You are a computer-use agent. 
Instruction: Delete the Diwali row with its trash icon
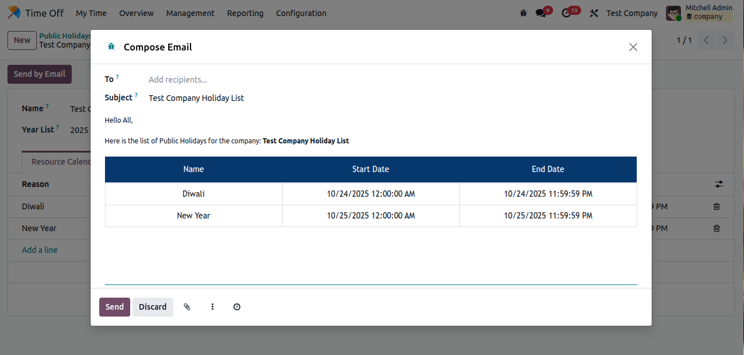coord(716,206)
